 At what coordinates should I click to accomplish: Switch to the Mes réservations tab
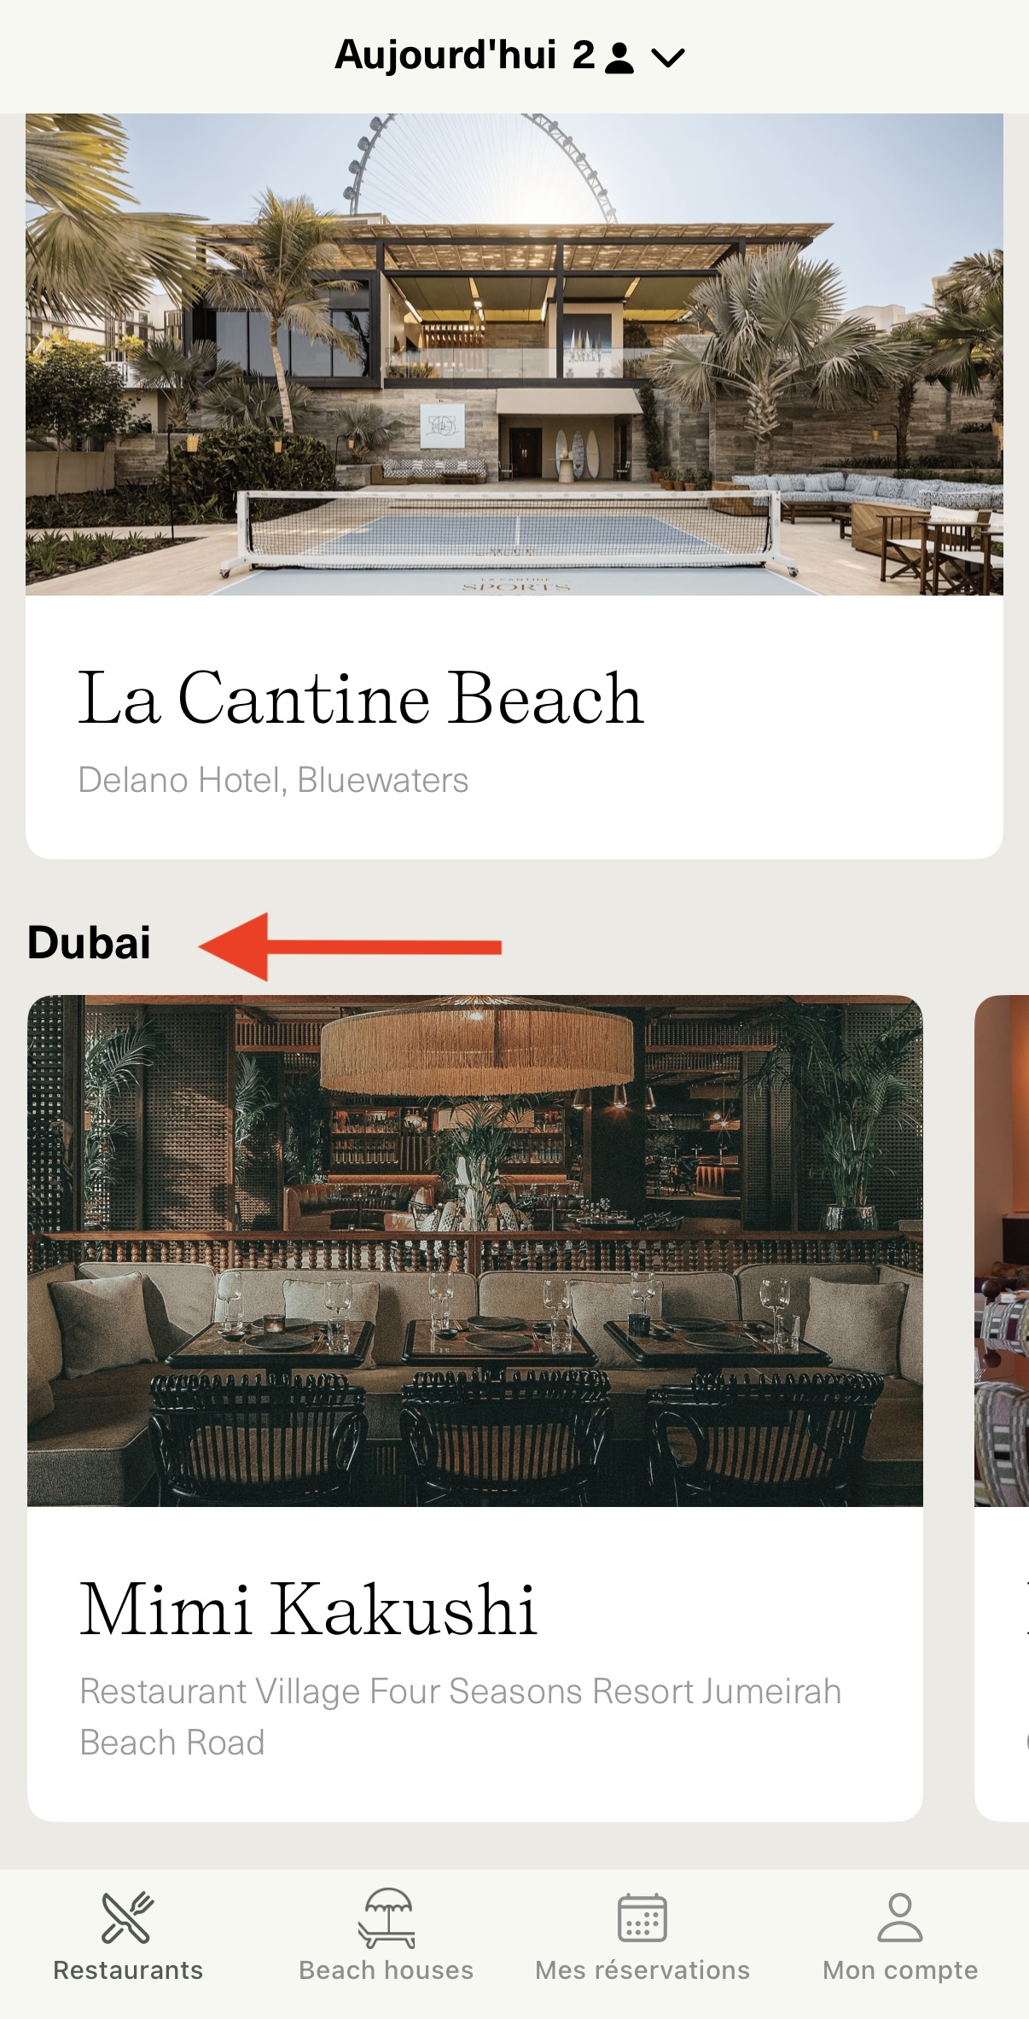[x=642, y=1970]
